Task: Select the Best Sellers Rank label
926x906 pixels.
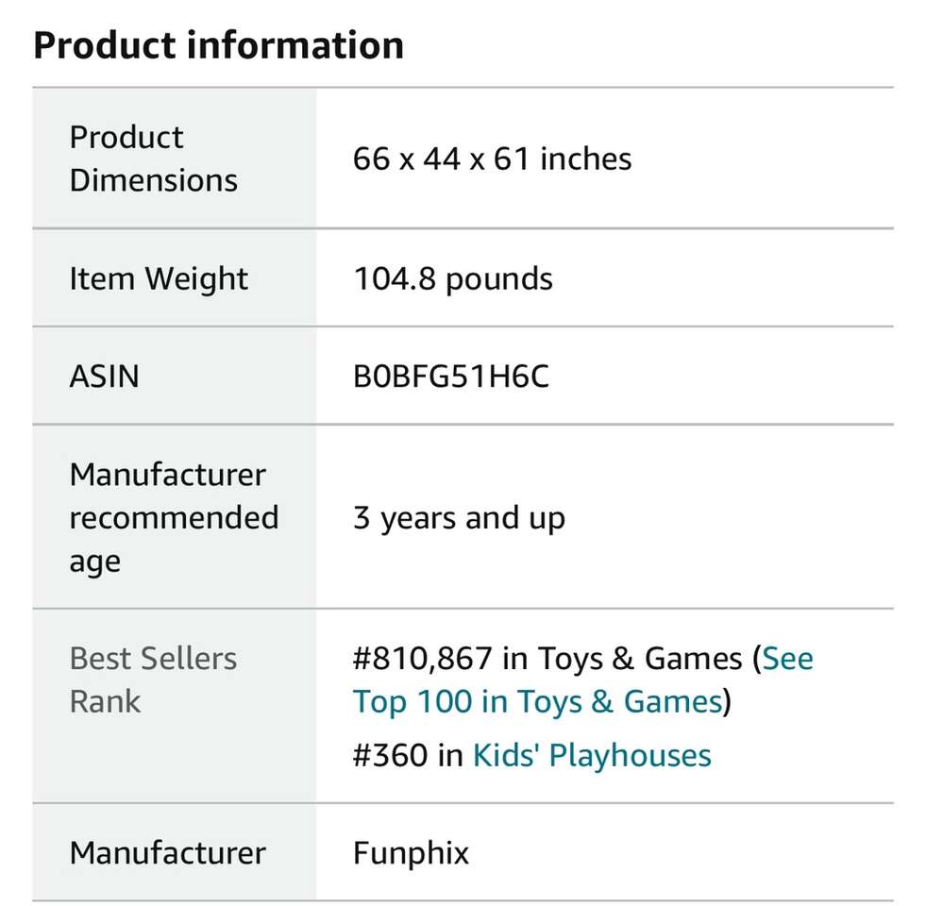Action: [x=153, y=679]
